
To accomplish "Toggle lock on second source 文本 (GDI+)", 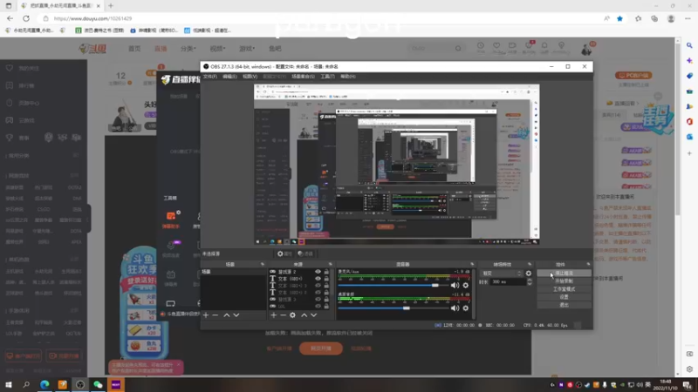I will point(326,279).
